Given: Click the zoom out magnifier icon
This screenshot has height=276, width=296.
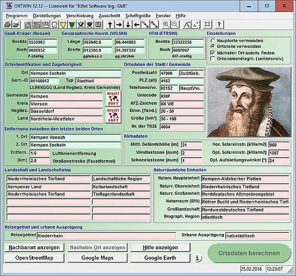Looking at the screenshot, I should coord(175,24).
